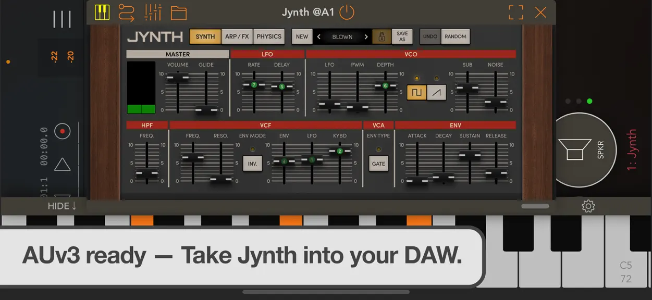Adjust the DECAY slider
This screenshot has height=300, width=652.
(444, 178)
